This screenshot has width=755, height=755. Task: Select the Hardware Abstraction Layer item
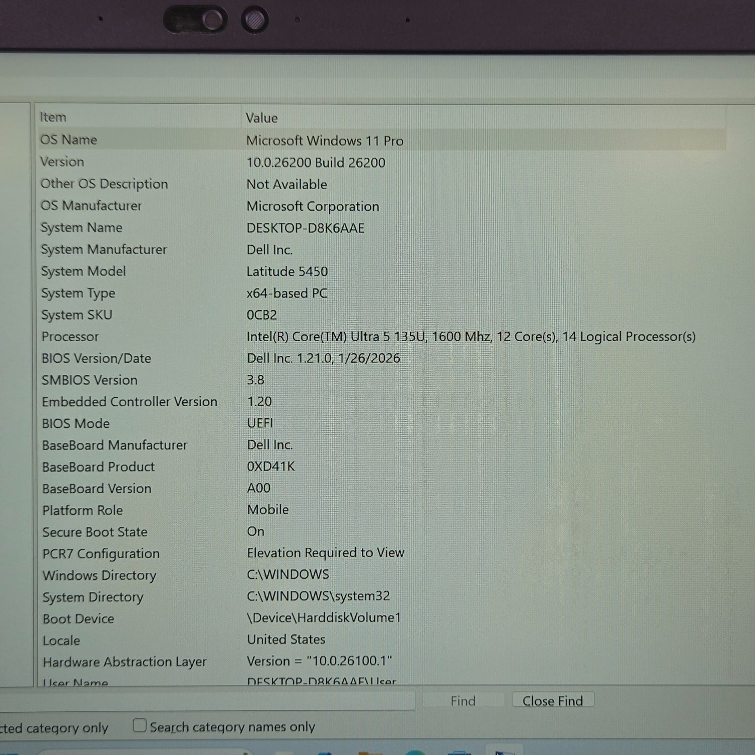[x=125, y=662]
